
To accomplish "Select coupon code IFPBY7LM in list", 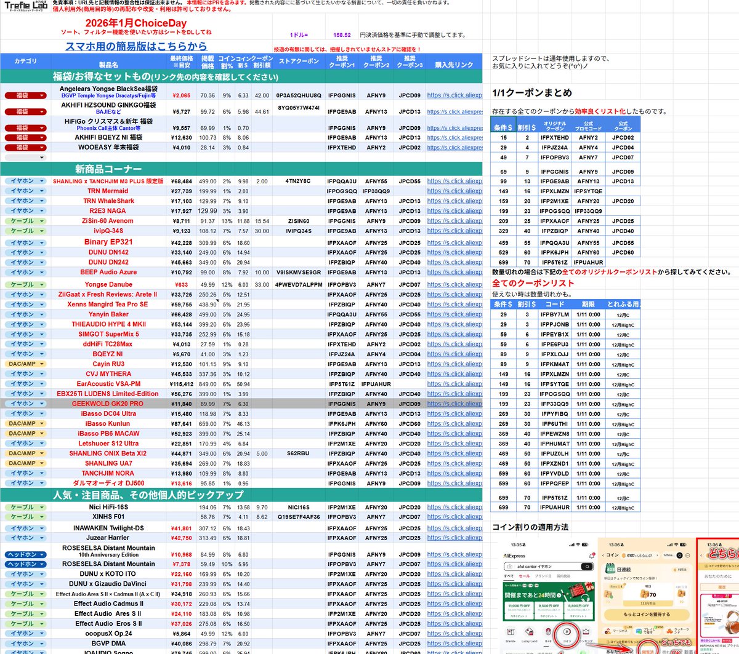I will tap(554, 314).
